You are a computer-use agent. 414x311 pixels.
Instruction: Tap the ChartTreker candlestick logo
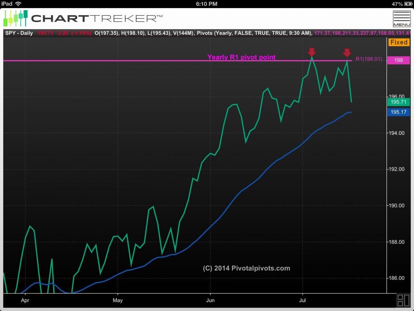pos(16,18)
